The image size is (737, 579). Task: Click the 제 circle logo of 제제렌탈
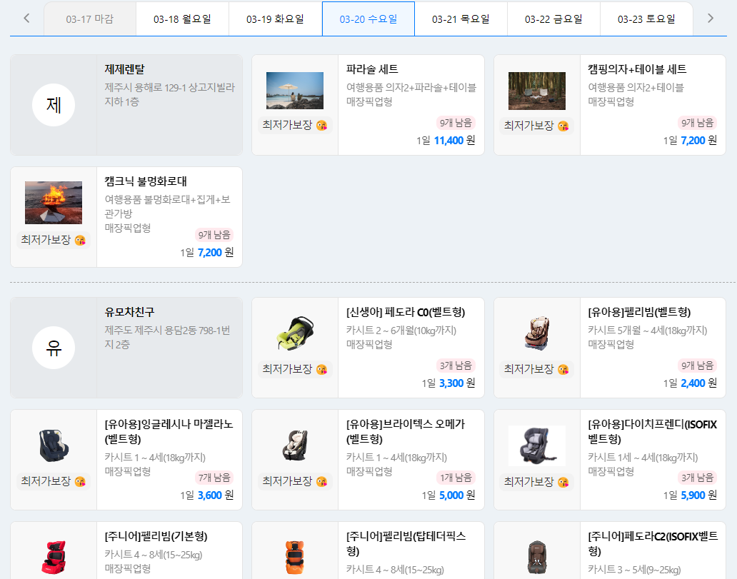click(54, 105)
